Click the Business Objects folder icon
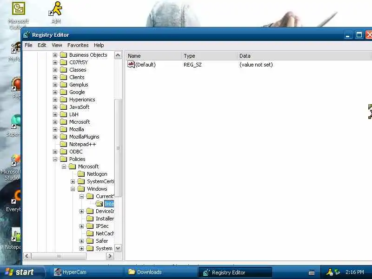Screen dimensions: 372x279 (63, 55)
